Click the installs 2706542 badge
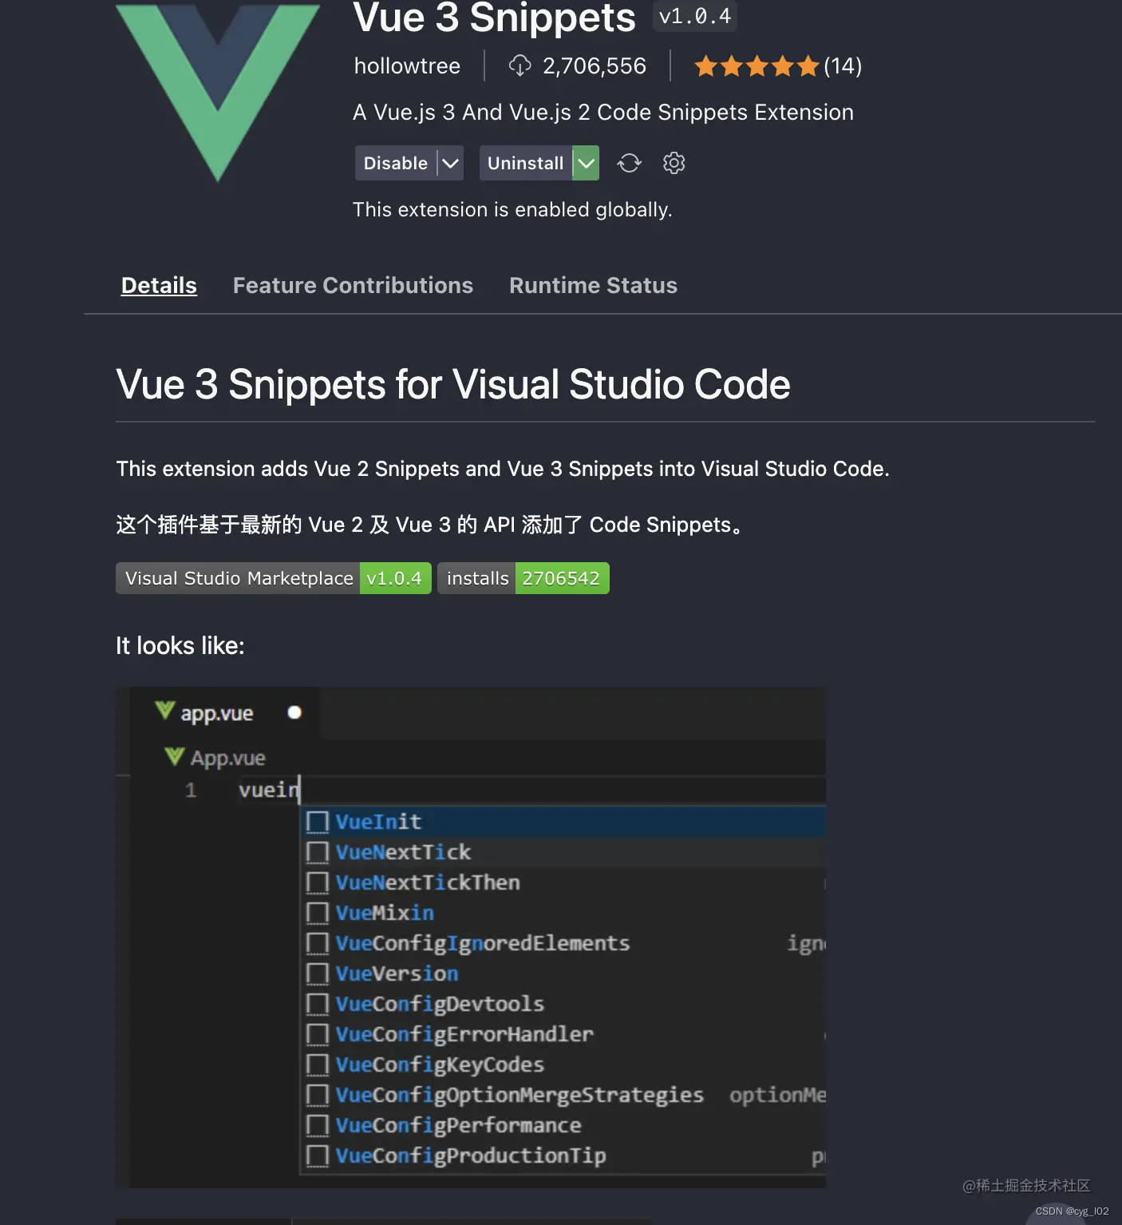 pyautogui.click(x=523, y=578)
